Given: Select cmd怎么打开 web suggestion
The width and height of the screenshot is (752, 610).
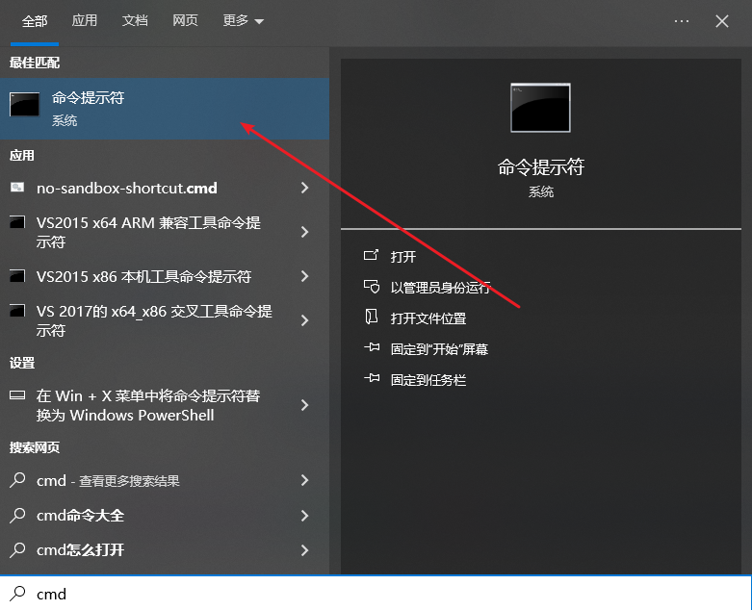Looking at the screenshot, I should click(x=81, y=550).
